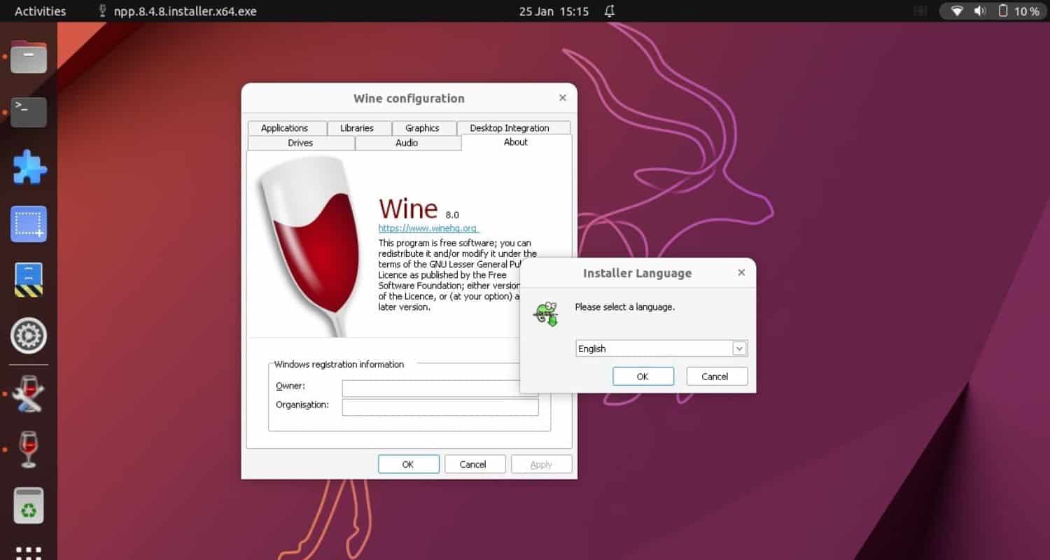
Task: Click the Installer Language title text
Action: (x=637, y=274)
